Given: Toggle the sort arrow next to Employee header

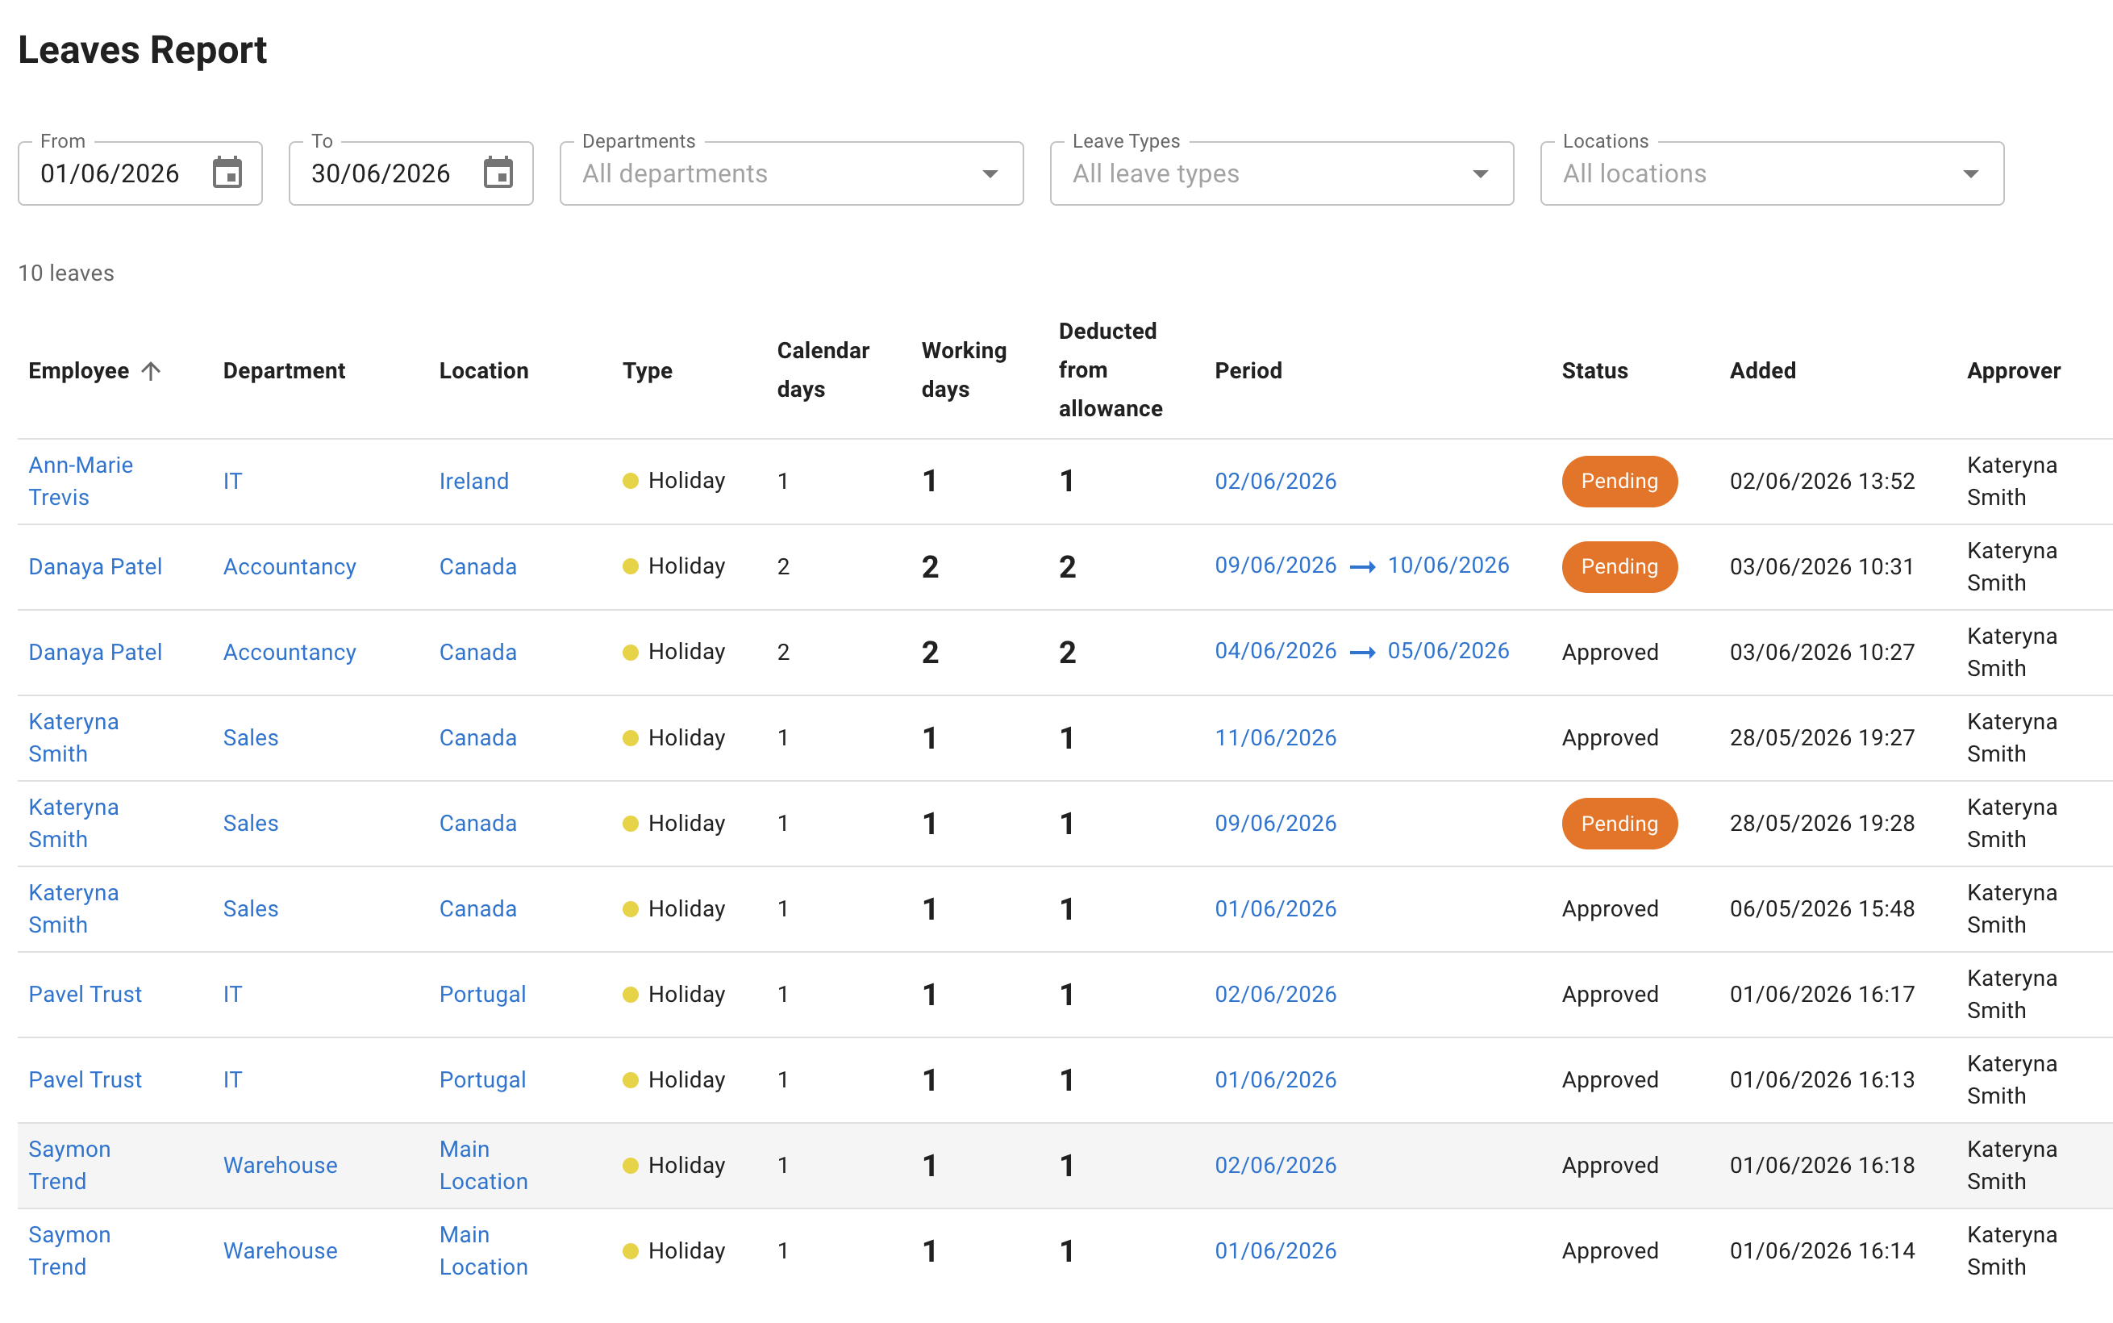Looking at the screenshot, I should [151, 371].
